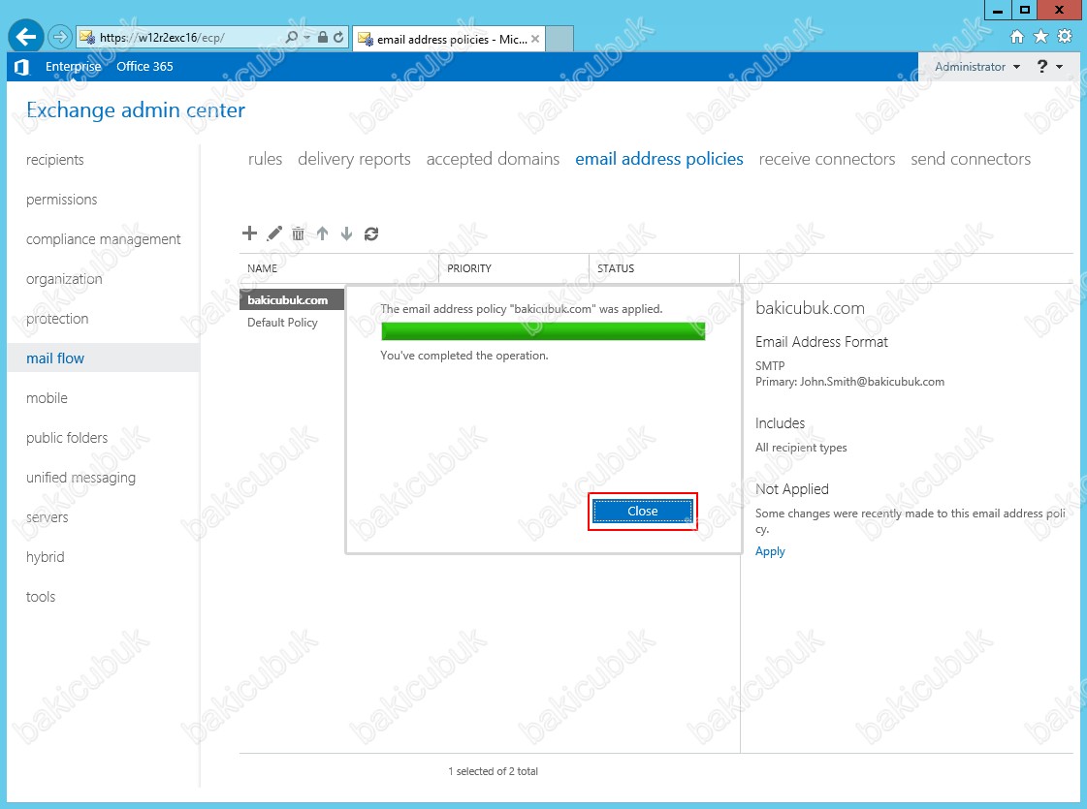Click the pencil edit icon
This screenshot has width=1087, height=809.
pos(274,233)
